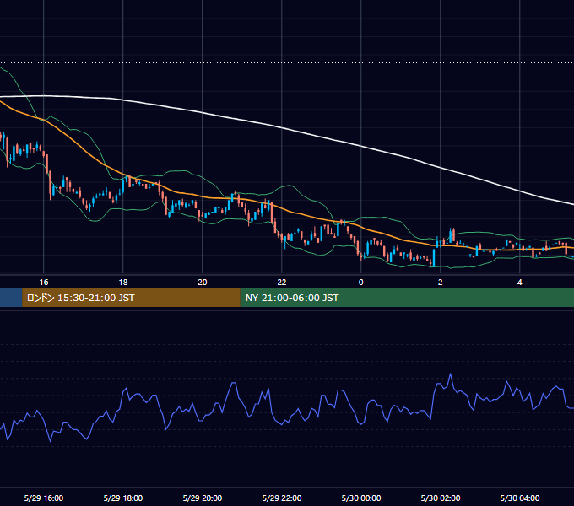
Task: Click the 5/29 20:00 date label
Action: click(203, 498)
